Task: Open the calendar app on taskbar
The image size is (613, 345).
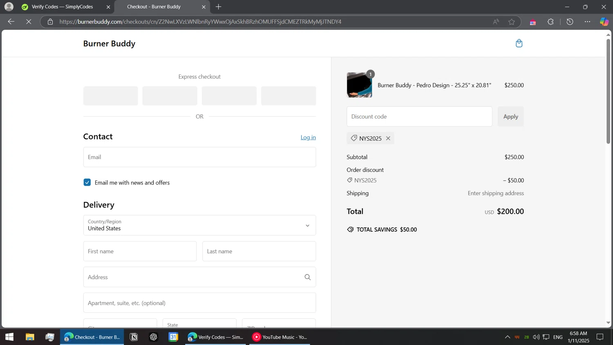Action: point(174,337)
